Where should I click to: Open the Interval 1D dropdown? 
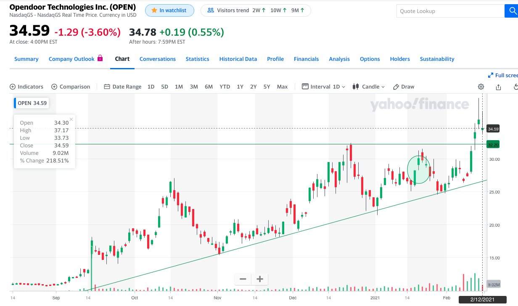click(323, 87)
